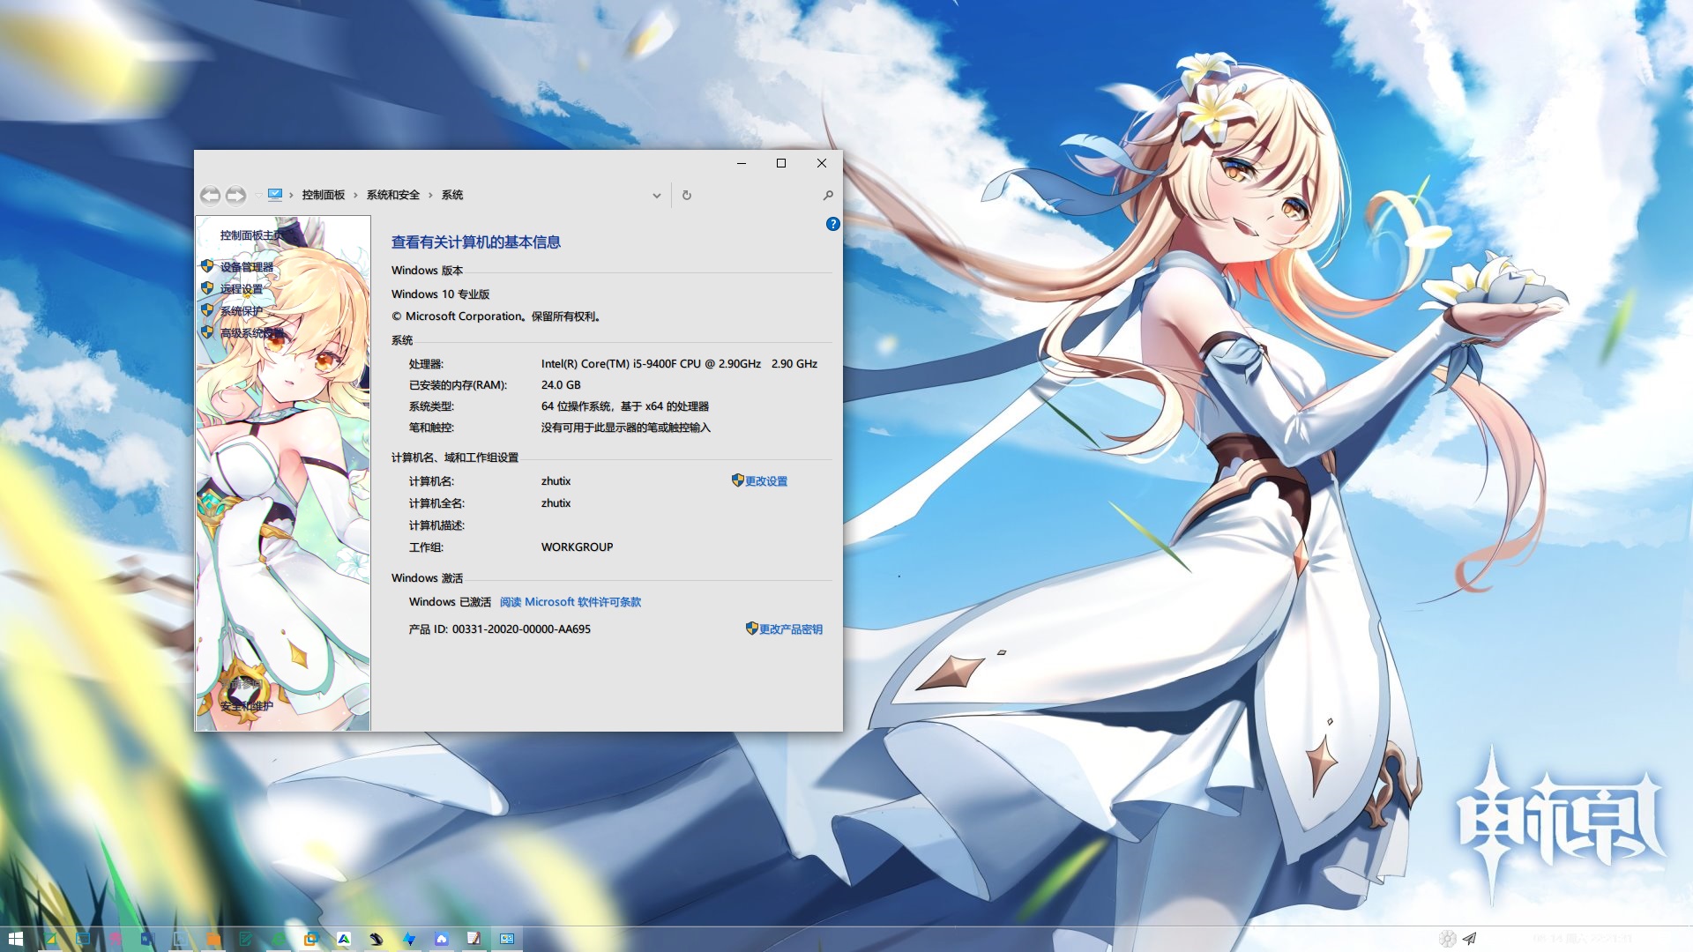1693x952 pixels.
Task: Go forward with the forward arrow button
Action: 235,195
